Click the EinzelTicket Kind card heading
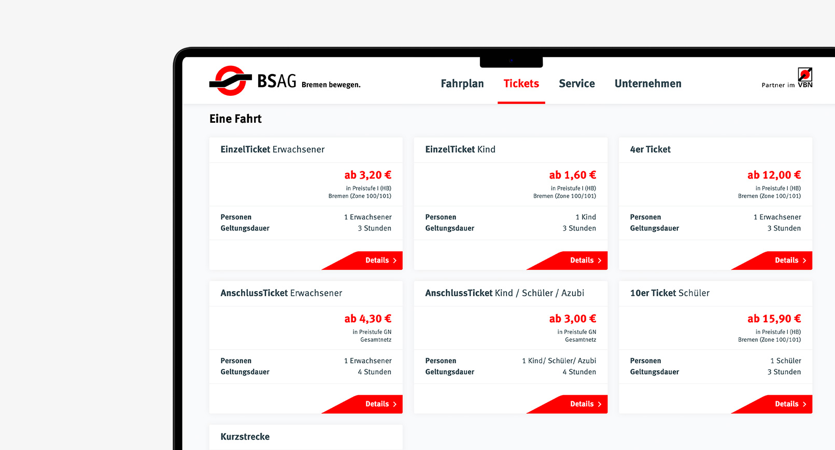This screenshot has height=450, width=835. point(460,150)
